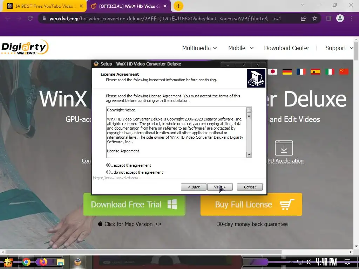Image resolution: width=359 pixels, height=269 pixels.
Task: Select 'I accept the agreement' radio button
Action: 108,165
